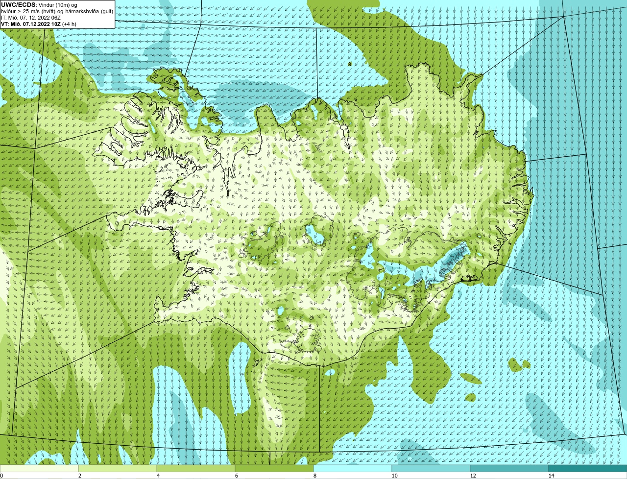Viewport: 627px width, 479px height.
Task: Click the 6–8 m/s dark green legend swatch
Action: pyautogui.click(x=274, y=468)
